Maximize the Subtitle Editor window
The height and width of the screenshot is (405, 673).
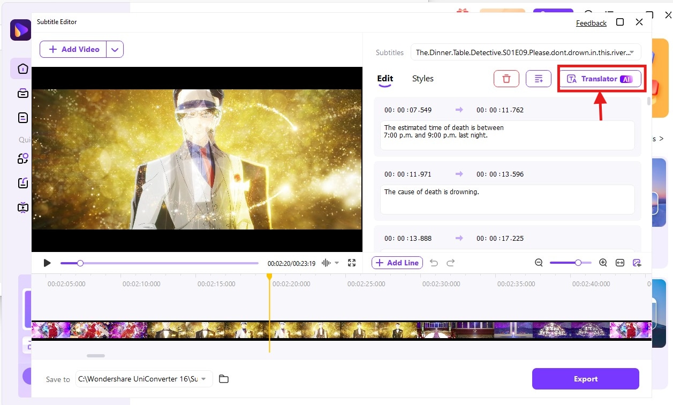point(620,22)
